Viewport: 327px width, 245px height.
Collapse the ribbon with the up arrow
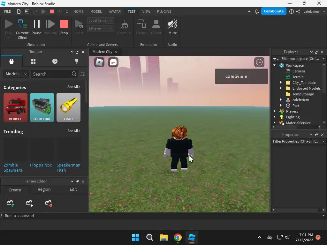pos(249,11)
